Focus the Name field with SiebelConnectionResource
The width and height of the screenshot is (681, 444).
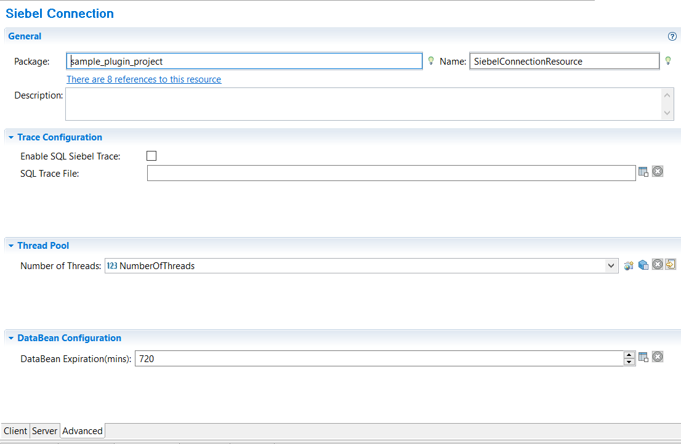[564, 61]
